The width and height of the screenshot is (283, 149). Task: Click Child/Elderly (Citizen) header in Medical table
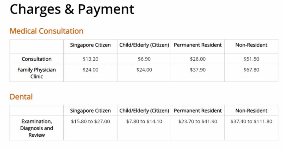click(144, 45)
